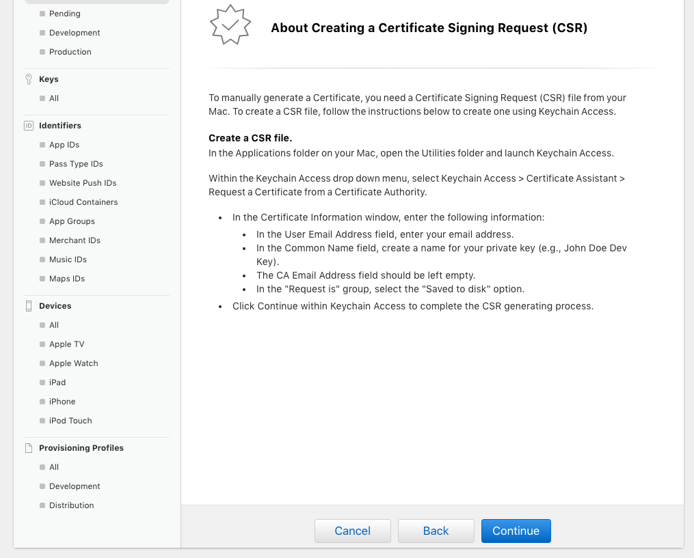The width and height of the screenshot is (694, 558).
Task: Open App IDs under Identifiers
Action: click(x=64, y=145)
